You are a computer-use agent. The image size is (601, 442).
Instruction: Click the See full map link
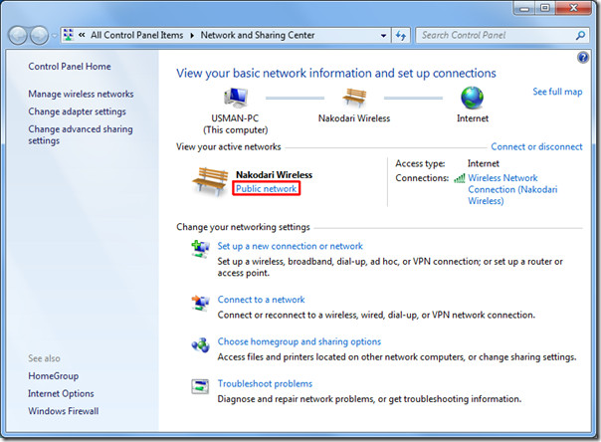coord(557,92)
